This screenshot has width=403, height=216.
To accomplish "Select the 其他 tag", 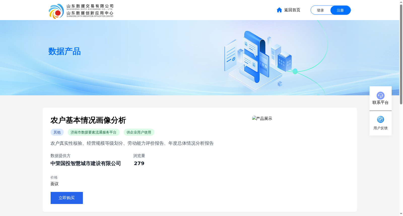I will point(57,132).
